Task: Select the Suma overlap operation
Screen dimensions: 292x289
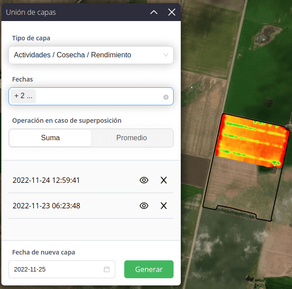Action: click(50, 138)
